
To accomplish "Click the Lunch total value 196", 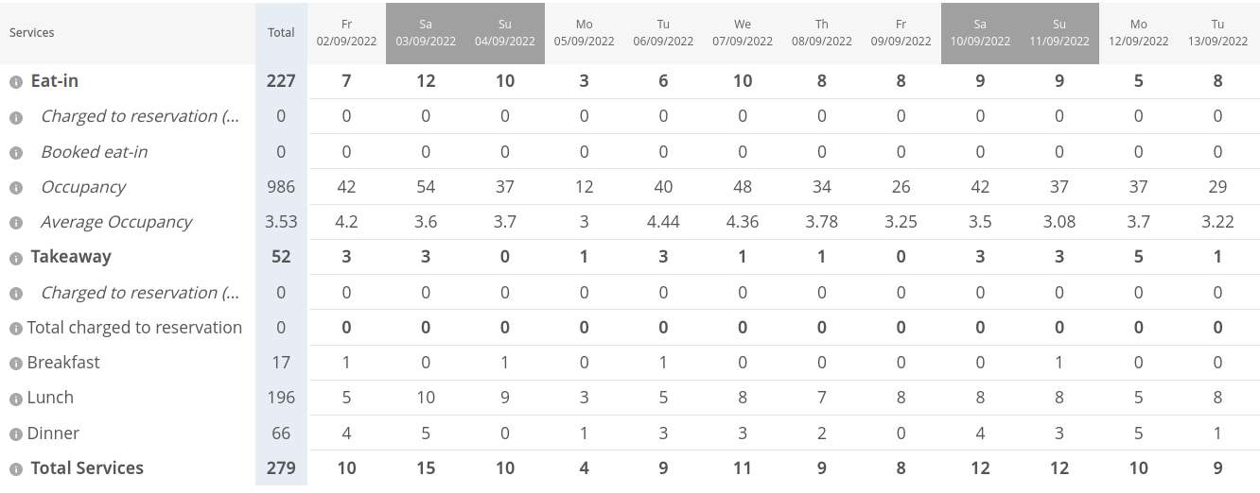I will tap(281, 398).
